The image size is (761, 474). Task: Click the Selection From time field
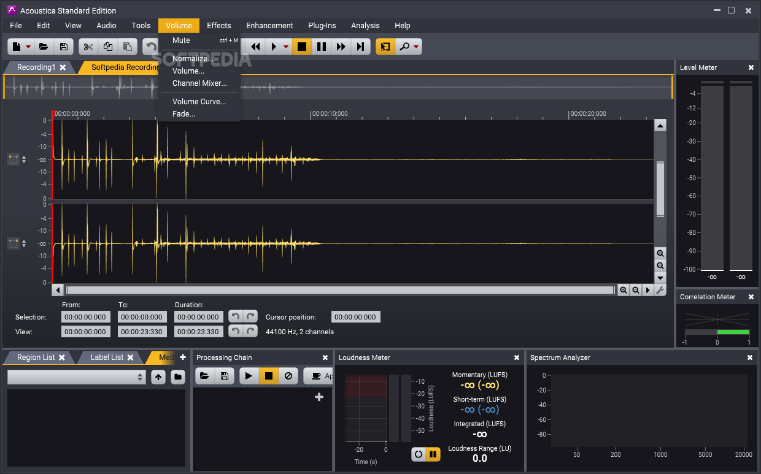pos(86,317)
